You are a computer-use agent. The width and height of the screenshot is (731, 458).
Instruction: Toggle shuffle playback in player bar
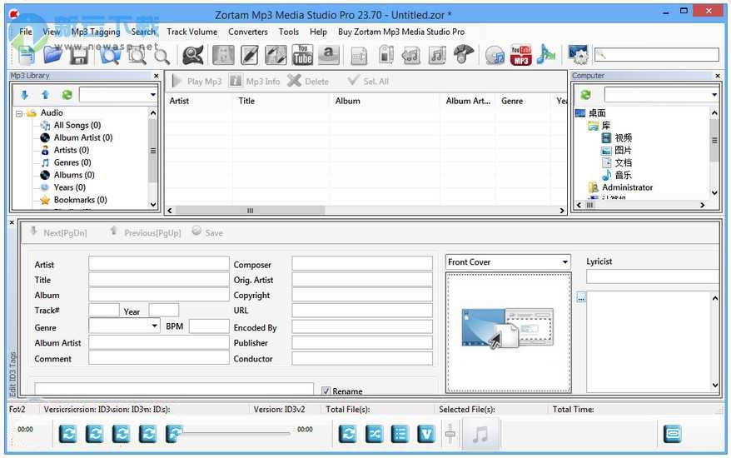click(x=374, y=434)
